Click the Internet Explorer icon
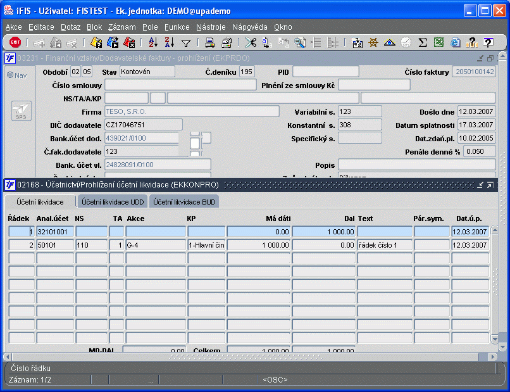Viewport: 510px width, 392px height. [456, 42]
